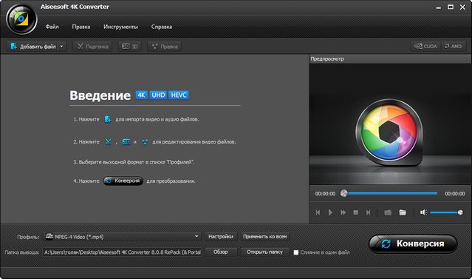Click the Профиль: label
The image size is (472, 279).
[28, 237]
